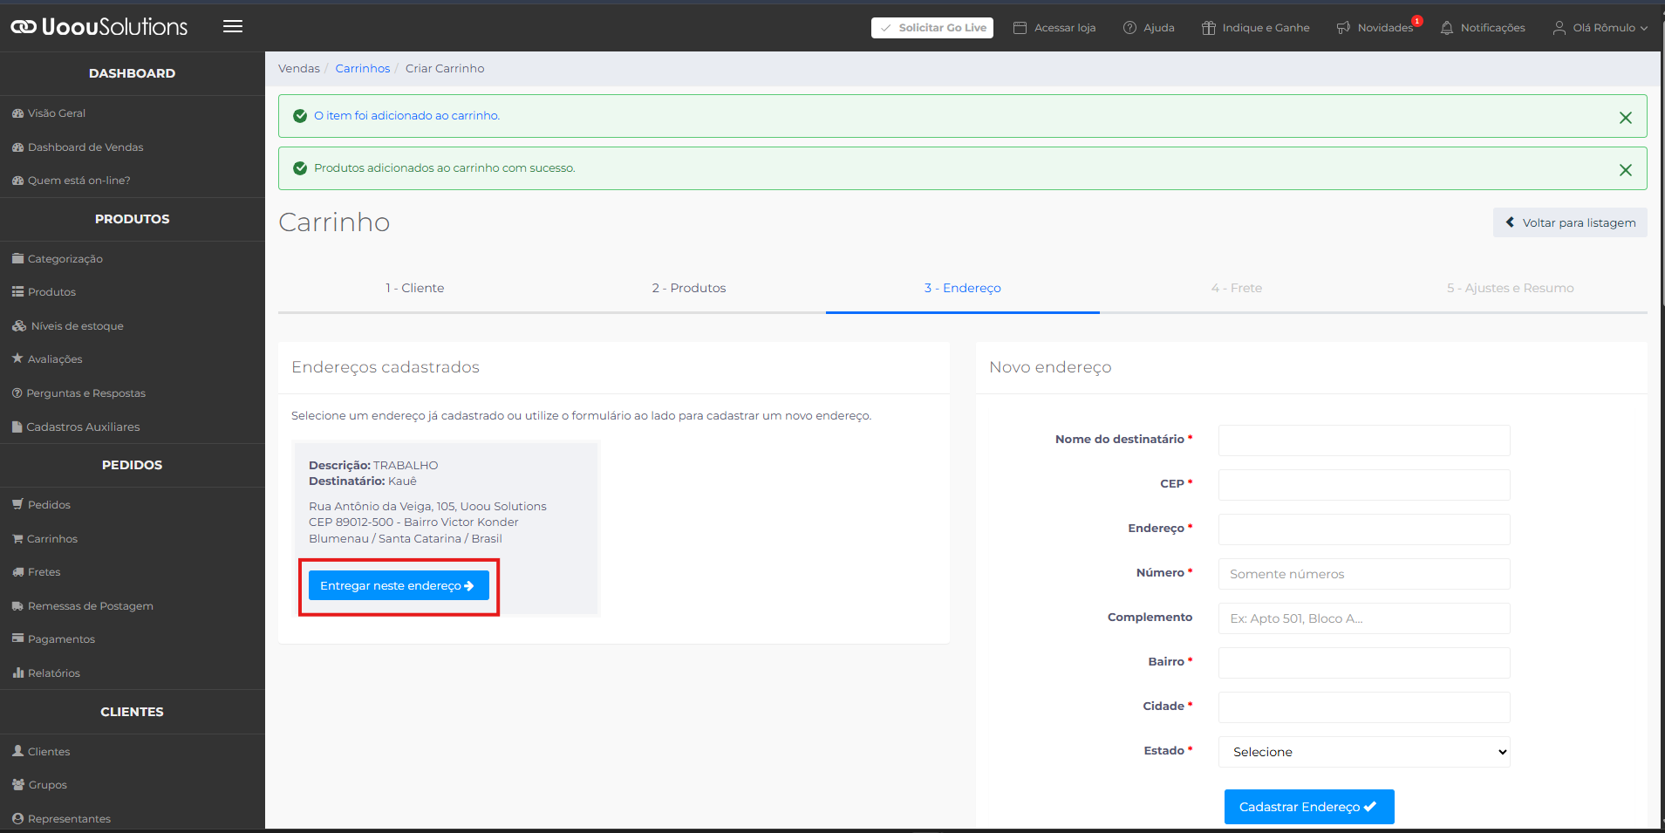
Task: Click Voltar para listagem button
Action: click(1569, 222)
